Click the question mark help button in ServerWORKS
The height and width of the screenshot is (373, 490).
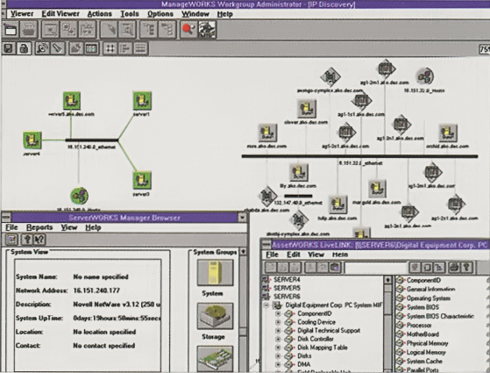26,240
